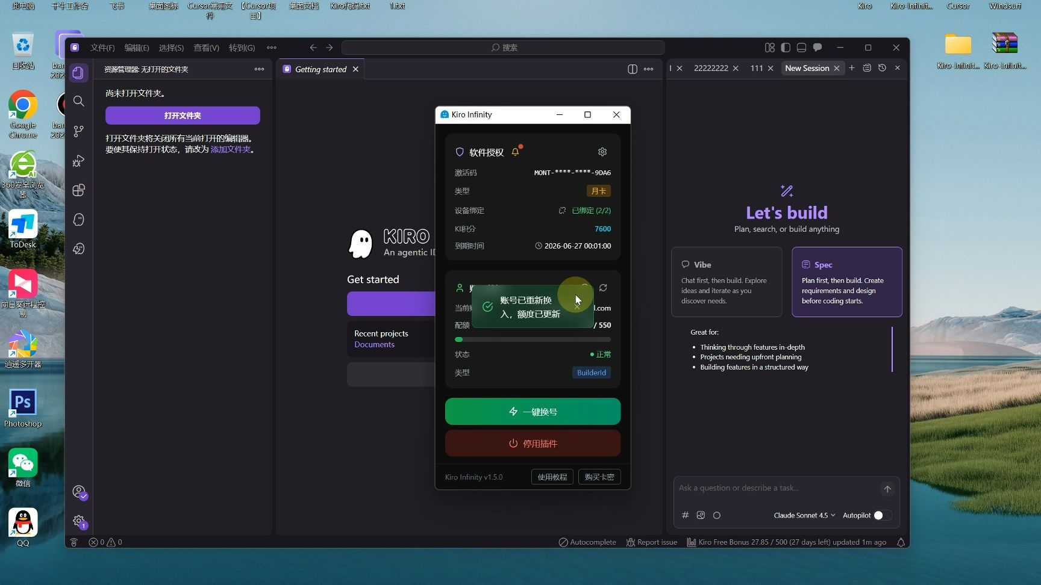The image size is (1041, 585).
Task: Split the Getting started editor
Action: [x=632, y=69]
